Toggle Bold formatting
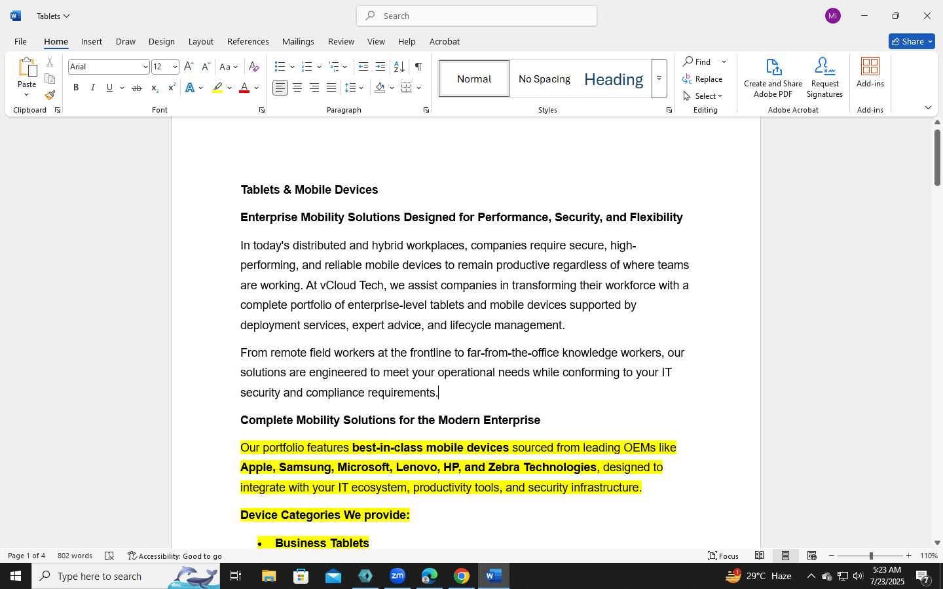This screenshot has width=943, height=589. 76,88
